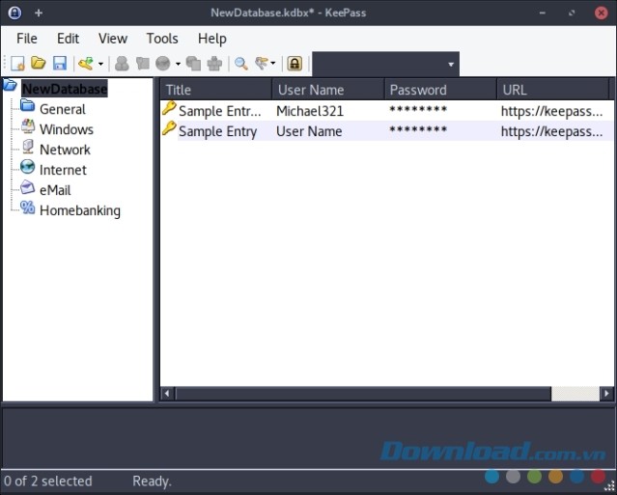Viewport: 617px width, 495px height.
Task: Sort entries by Password column header
Action: click(x=440, y=90)
